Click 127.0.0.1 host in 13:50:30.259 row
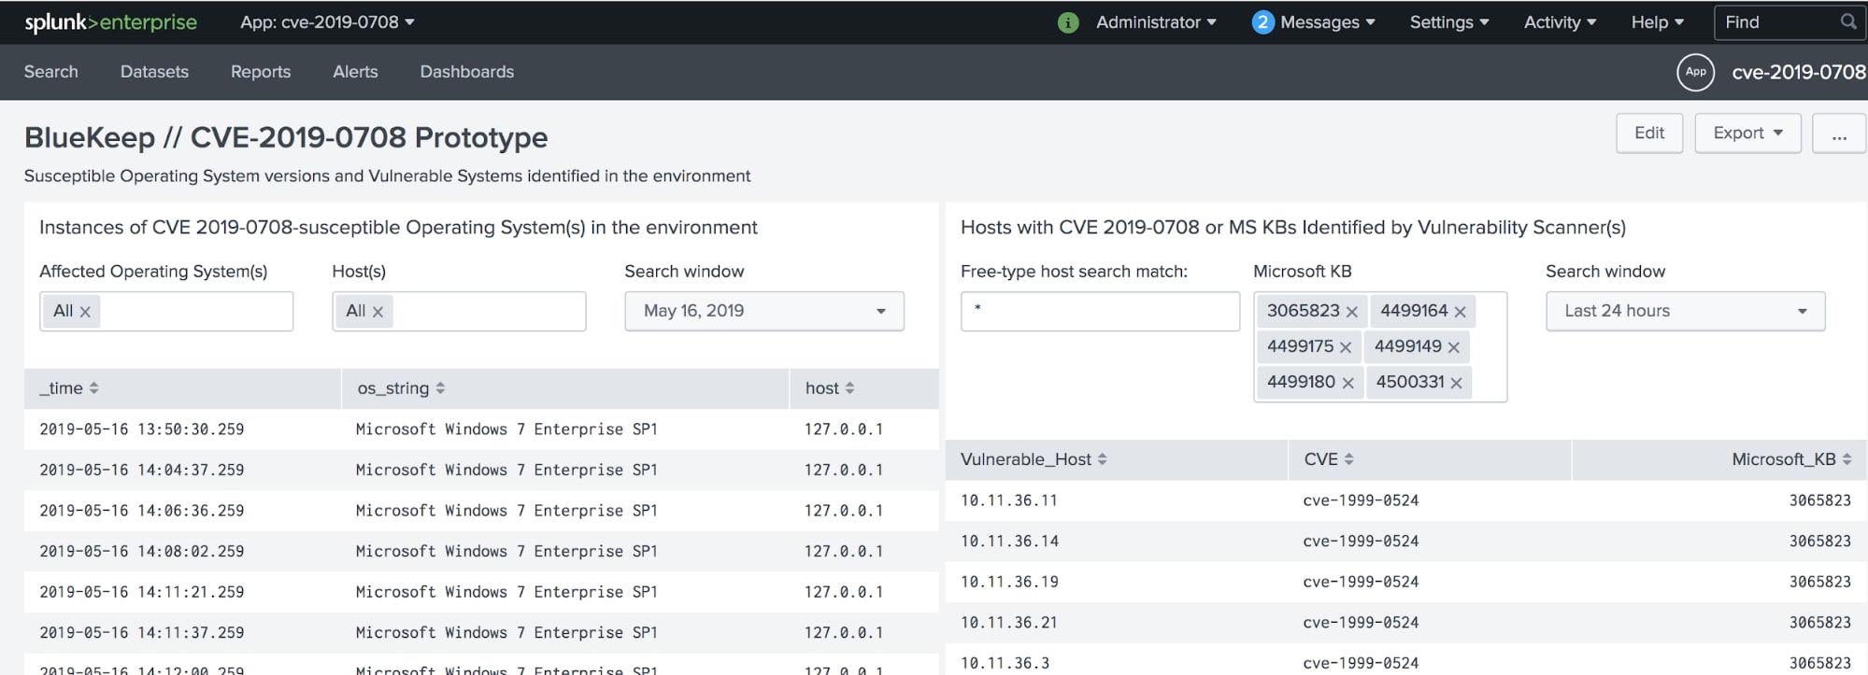The height and width of the screenshot is (675, 1868). click(844, 429)
